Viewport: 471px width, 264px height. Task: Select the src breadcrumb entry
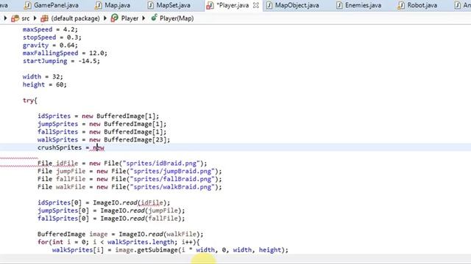click(x=26, y=18)
